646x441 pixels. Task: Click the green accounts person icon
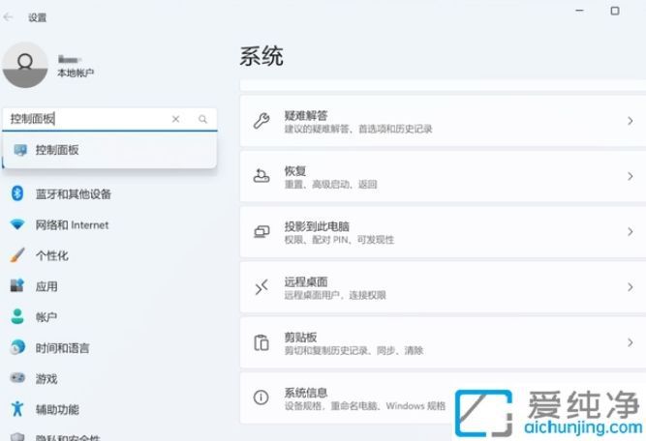pos(17,316)
